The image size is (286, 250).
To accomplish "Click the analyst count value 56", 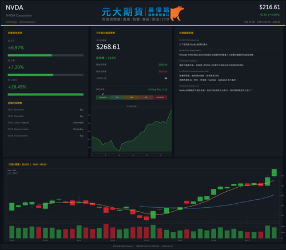I will point(166,78).
